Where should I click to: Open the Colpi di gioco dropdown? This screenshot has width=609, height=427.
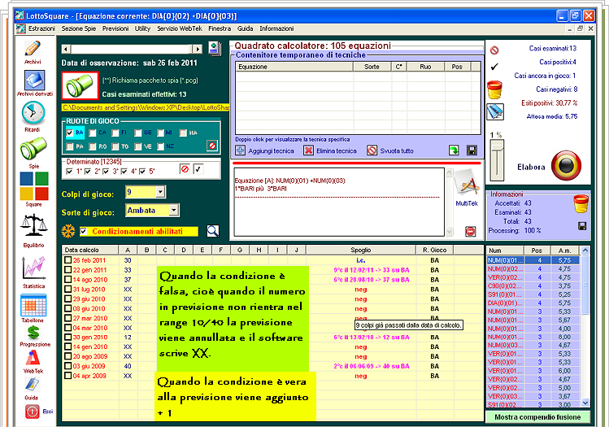click(x=160, y=192)
